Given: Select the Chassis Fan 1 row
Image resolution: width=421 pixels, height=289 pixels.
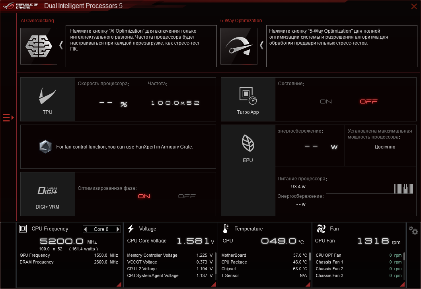Looking at the screenshot, I should pyautogui.click(x=359, y=262).
